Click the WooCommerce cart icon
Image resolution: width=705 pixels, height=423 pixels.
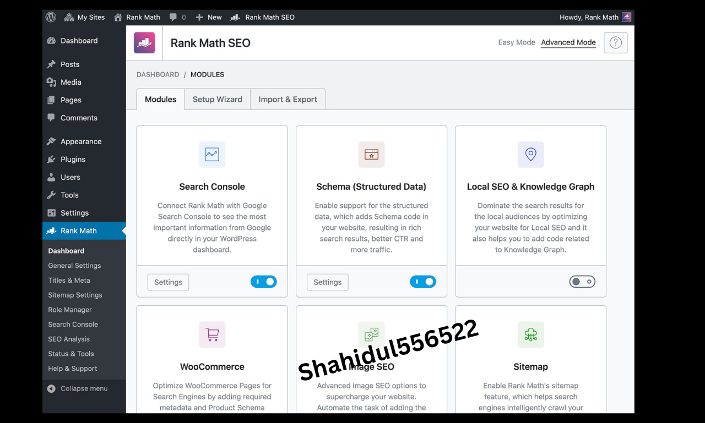212,334
